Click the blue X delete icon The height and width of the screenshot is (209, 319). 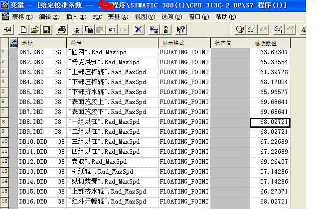click(x=139, y=30)
